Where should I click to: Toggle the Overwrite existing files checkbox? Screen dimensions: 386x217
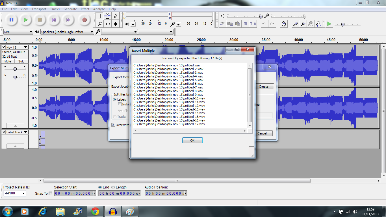coord(113,125)
